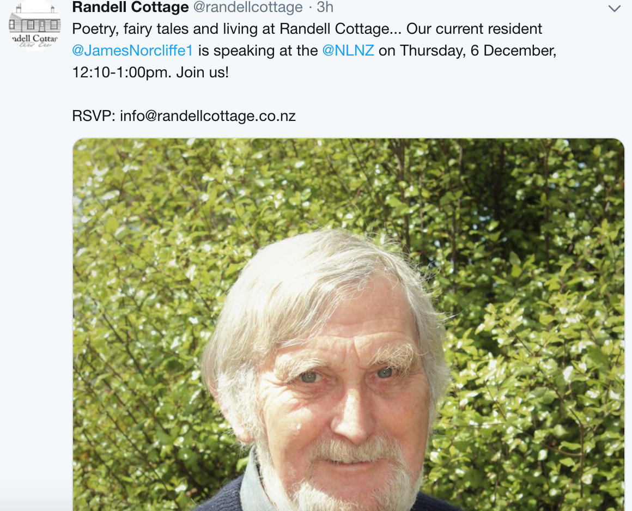This screenshot has height=511, width=632.
Task: Click the words "Our current resident"
Action: (x=475, y=29)
